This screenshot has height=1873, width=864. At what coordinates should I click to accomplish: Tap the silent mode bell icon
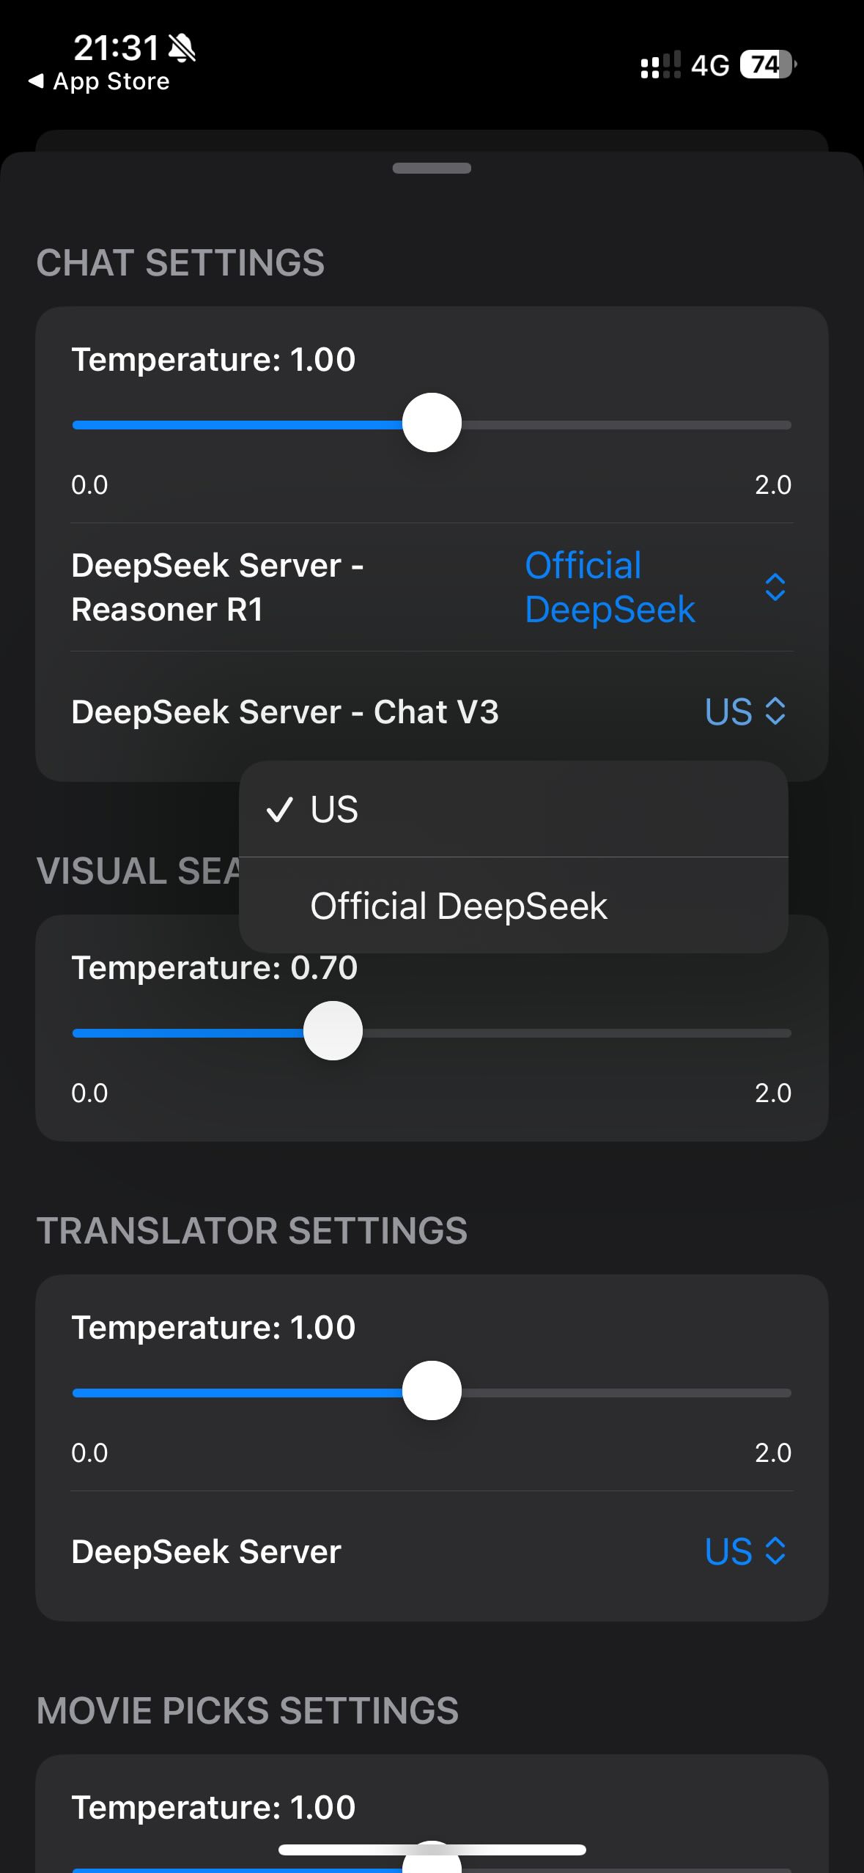point(182,48)
